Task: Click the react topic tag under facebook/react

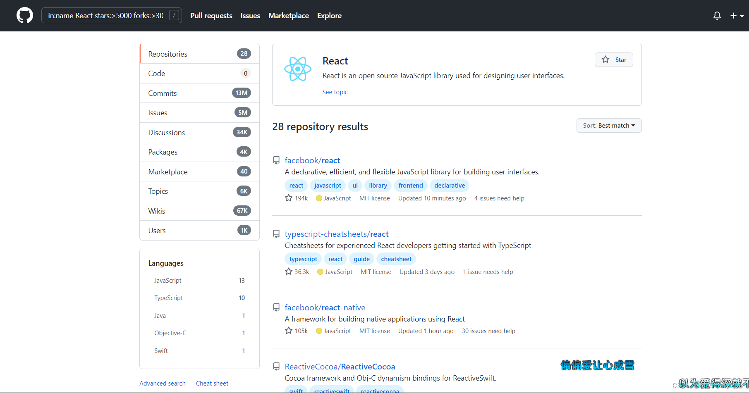Action: click(x=296, y=186)
